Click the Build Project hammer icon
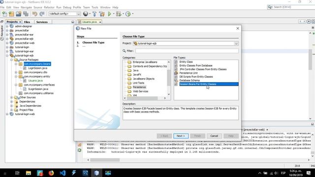Viewport: 315px width, 177px height. pyautogui.click(x=94, y=14)
